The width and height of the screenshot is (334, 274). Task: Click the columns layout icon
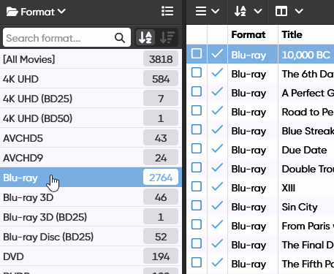281,11
